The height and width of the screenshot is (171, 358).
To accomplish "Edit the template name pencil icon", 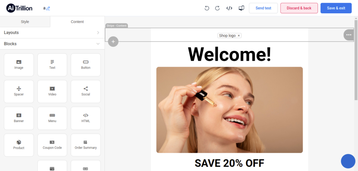I will pos(48,8).
